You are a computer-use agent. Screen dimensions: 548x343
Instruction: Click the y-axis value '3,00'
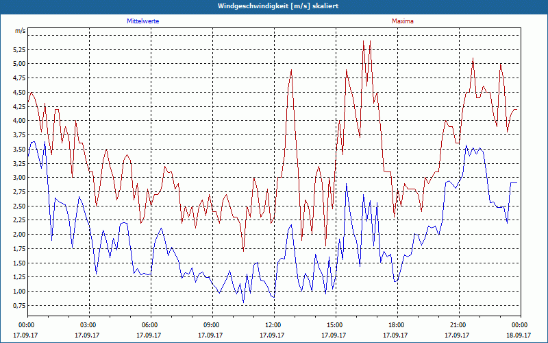[x=20, y=178]
